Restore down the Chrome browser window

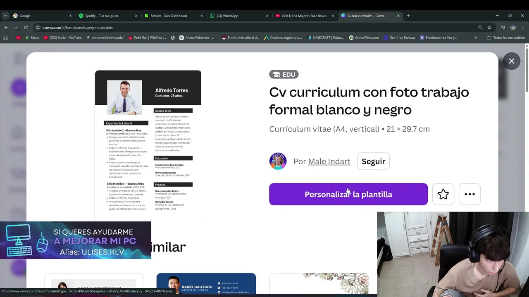(510, 16)
